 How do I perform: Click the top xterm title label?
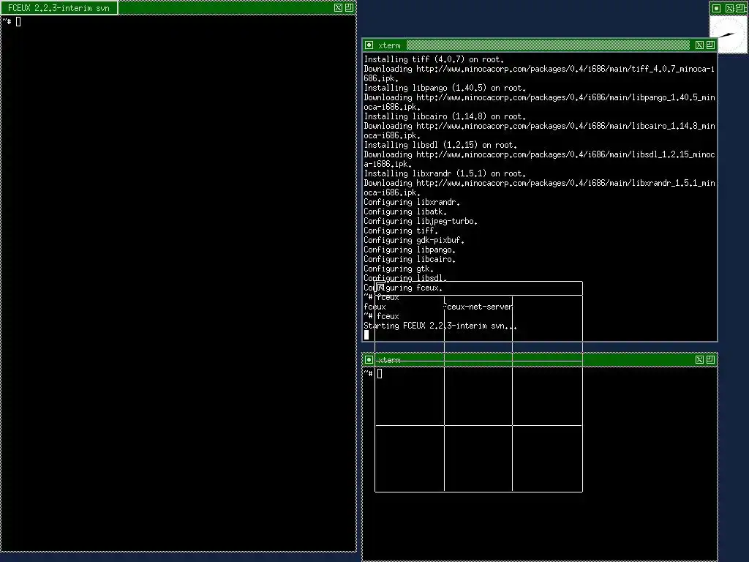(389, 45)
